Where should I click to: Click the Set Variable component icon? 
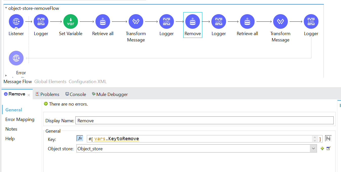[x=71, y=22]
